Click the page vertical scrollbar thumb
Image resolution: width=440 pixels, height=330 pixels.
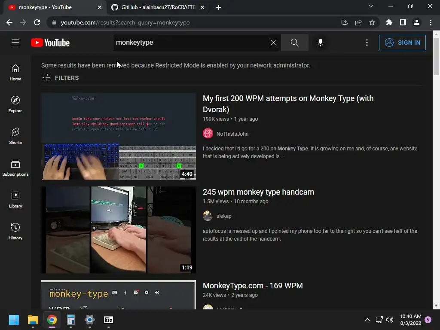[x=436, y=56]
